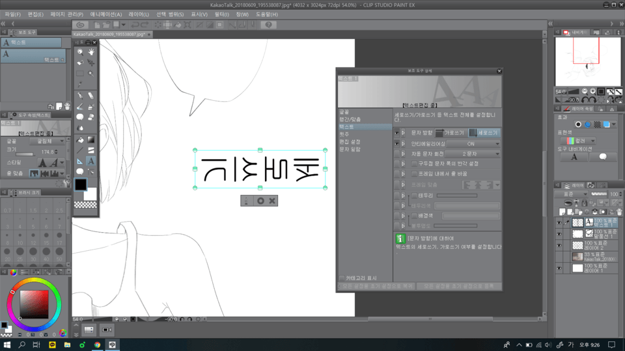Hide the 레이어 2 layer eye icon
The image size is (625, 351).
point(559,246)
